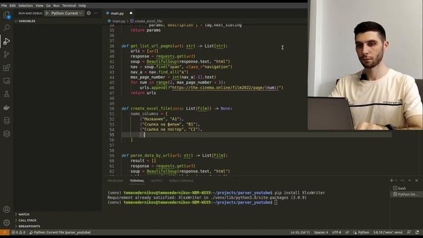Image resolution: width=423 pixels, height=238 pixels.
Task: Click Python: Current File (parser_youtube) in status bar
Action: click(x=60, y=232)
